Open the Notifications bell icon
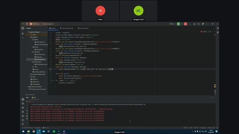The height and width of the screenshot is (134, 239). click(218, 28)
